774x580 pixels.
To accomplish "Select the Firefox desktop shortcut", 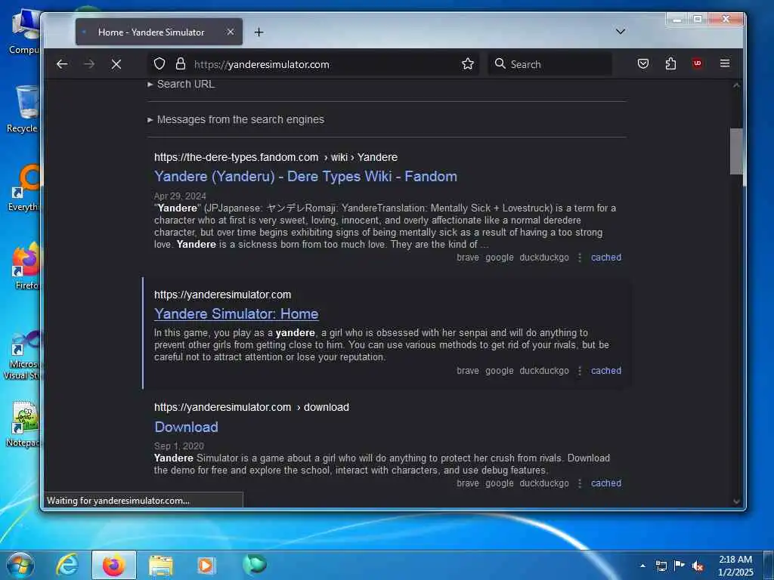I will [x=26, y=267].
